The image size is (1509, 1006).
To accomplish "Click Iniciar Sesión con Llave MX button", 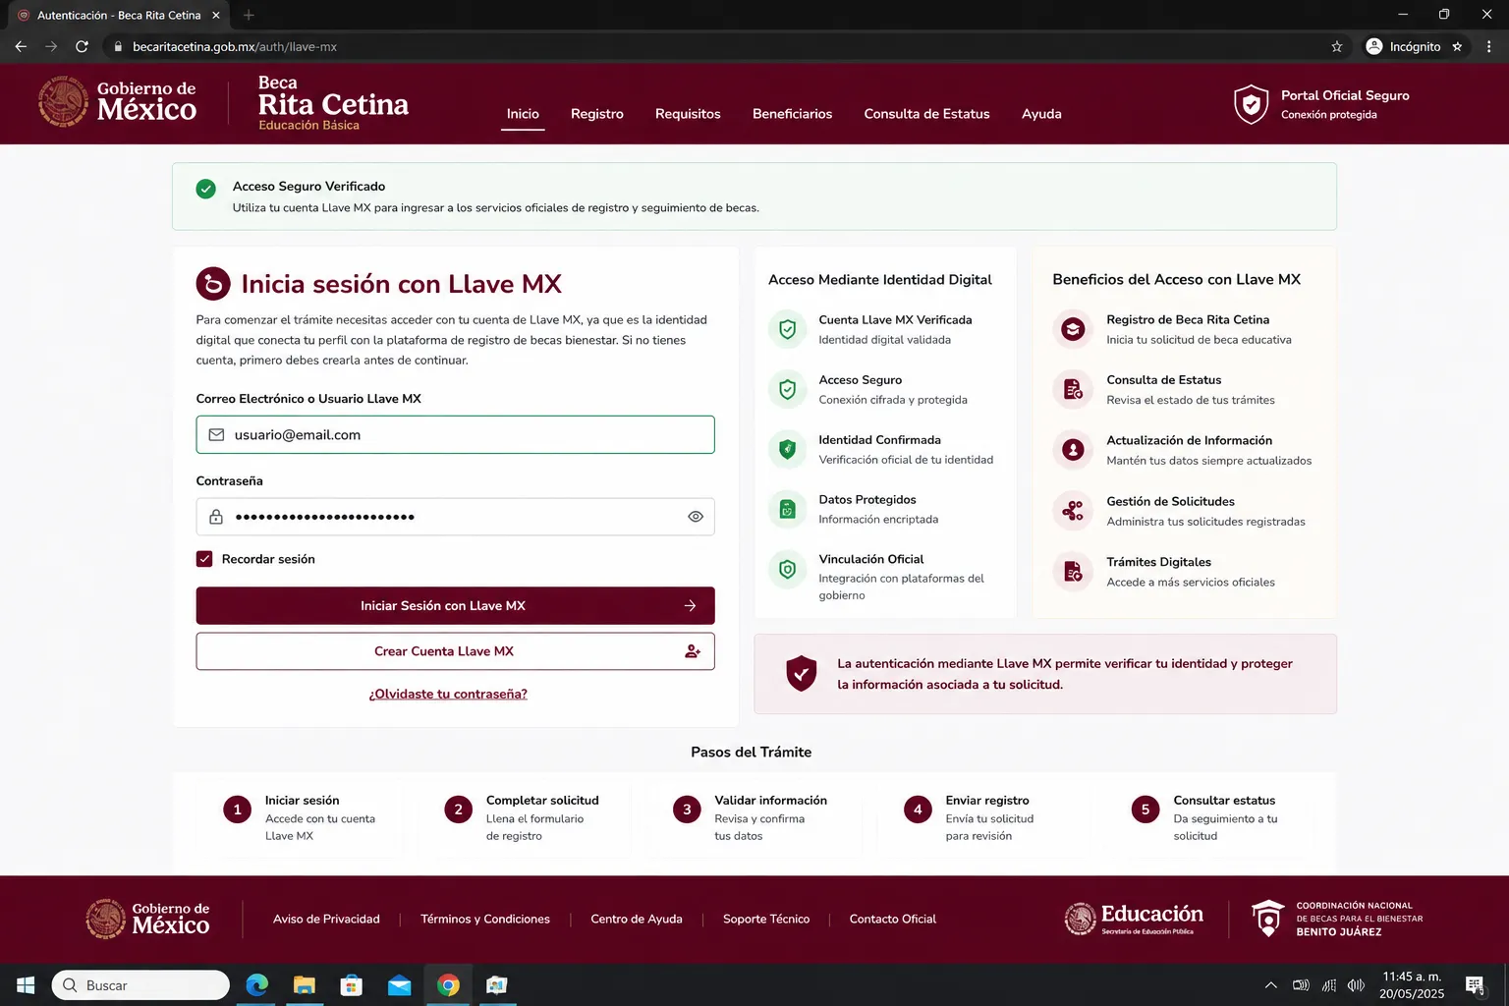I will pyautogui.click(x=455, y=606).
